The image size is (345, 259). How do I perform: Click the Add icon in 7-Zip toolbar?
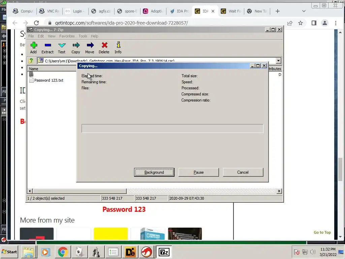33,48
